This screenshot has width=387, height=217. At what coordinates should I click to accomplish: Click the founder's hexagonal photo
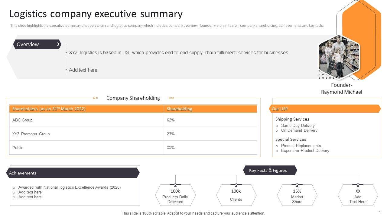click(x=339, y=57)
